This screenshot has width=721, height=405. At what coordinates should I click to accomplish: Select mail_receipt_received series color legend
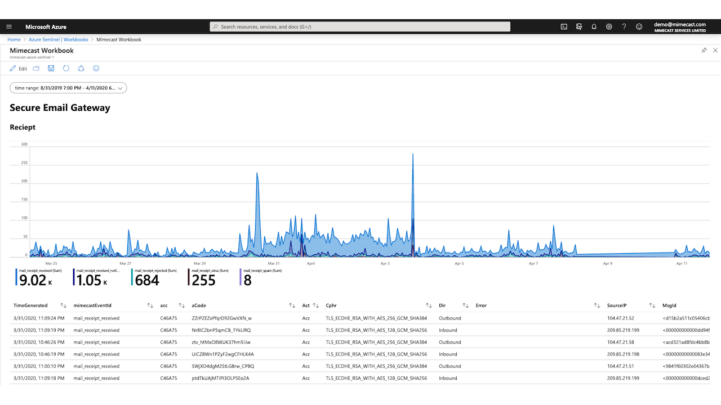16,278
